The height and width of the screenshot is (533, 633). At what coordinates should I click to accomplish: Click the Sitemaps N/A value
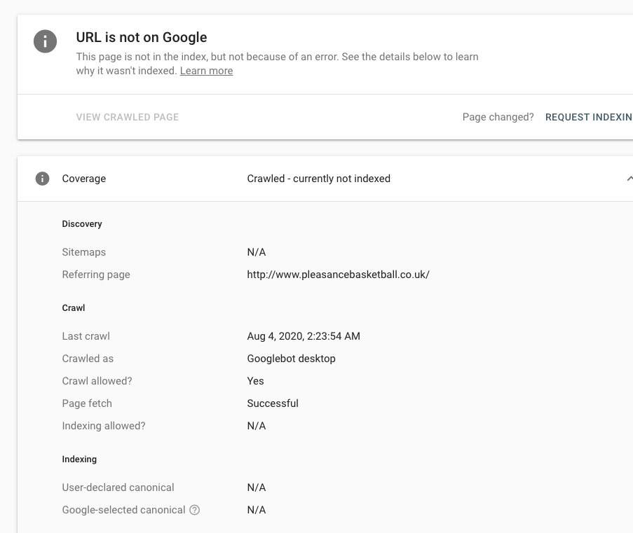(x=256, y=252)
